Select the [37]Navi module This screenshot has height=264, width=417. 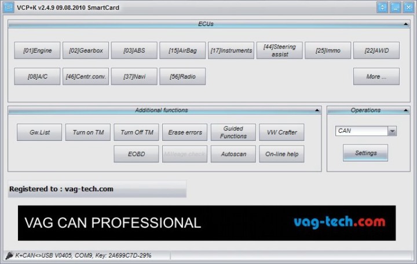[x=134, y=76]
